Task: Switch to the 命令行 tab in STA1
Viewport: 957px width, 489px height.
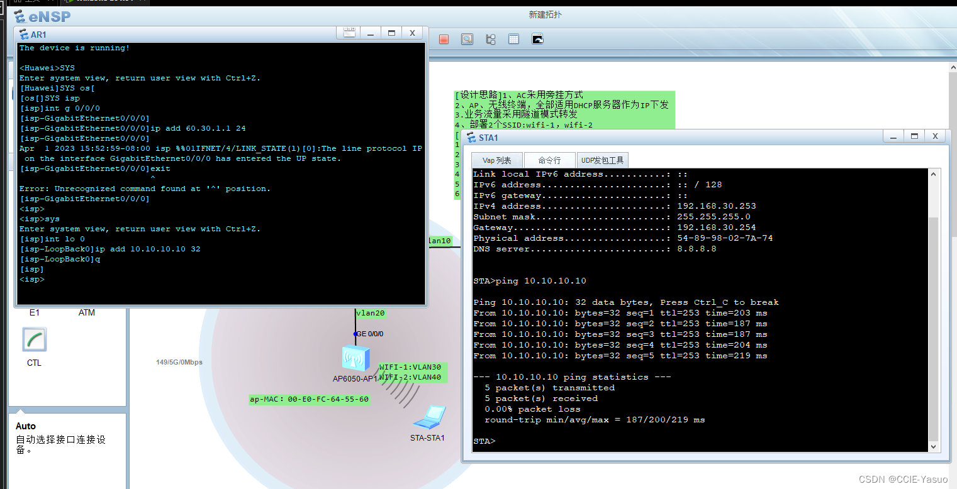Action: [550, 160]
